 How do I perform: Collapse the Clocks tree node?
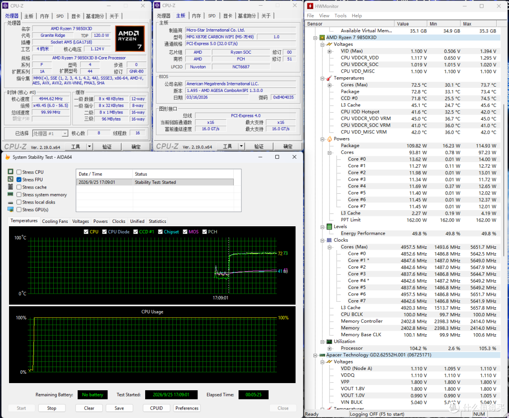pos(322,240)
